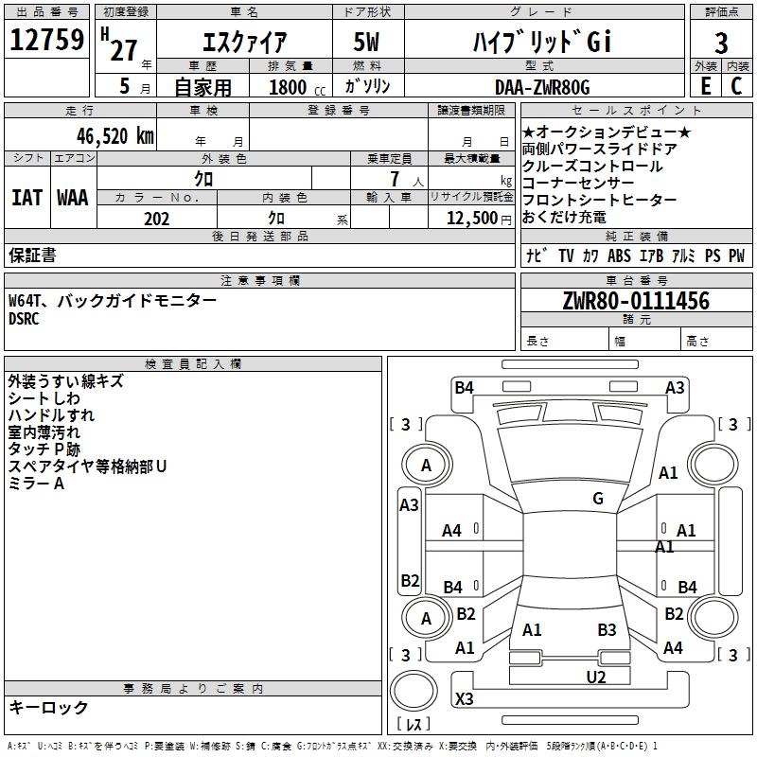
Task: Click inspector note タッチP跡
Action: point(44,449)
